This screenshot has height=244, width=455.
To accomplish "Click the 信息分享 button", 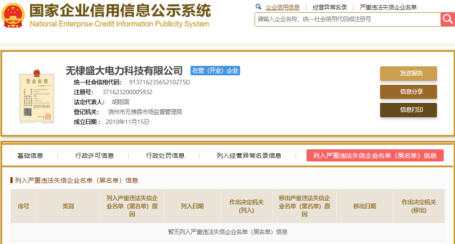I will pos(408,92).
